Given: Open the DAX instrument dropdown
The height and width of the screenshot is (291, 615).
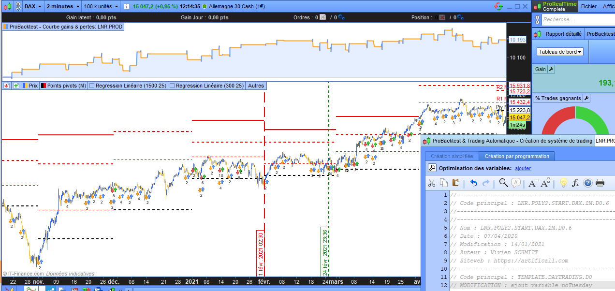Looking at the screenshot, I should pos(33,7).
